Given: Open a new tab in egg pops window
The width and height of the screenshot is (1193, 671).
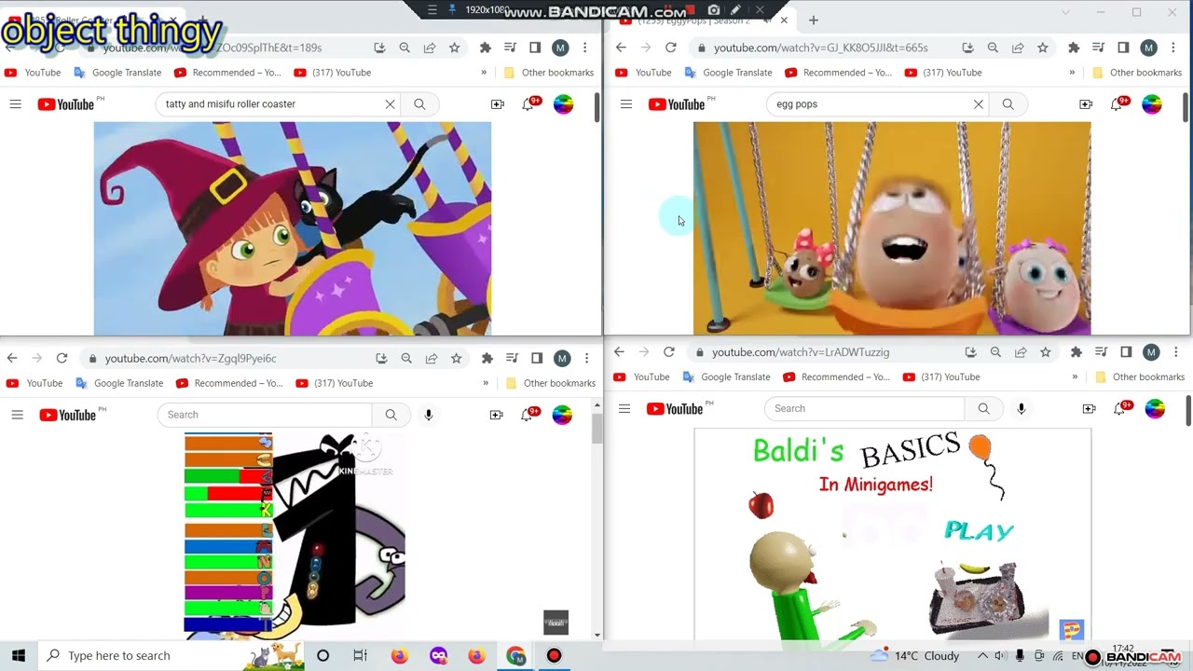Looking at the screenshot, I should pyautogui.click(x=813, y=20).
